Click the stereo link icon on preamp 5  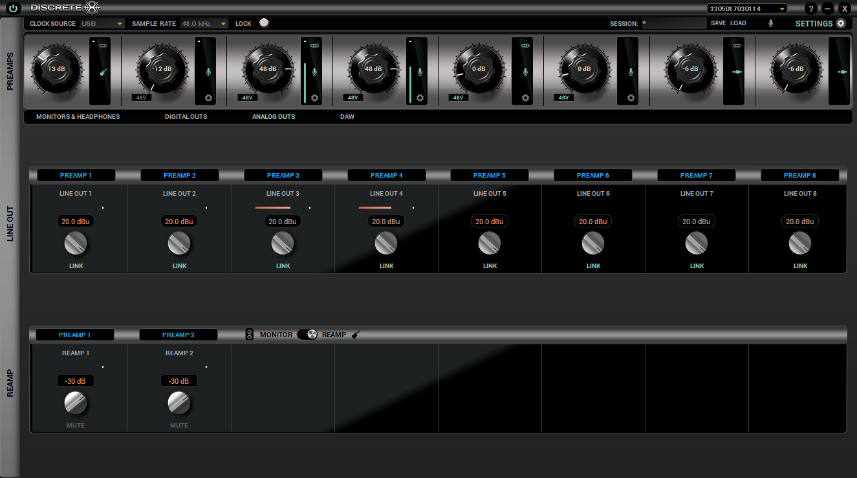click(x=525, y=46)
